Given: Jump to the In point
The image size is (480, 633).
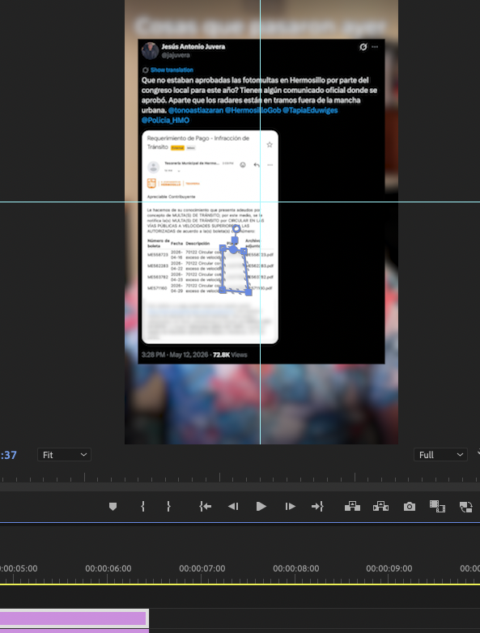Looking at the screenshot, I should pyautogui.click(x=205, y=506).
